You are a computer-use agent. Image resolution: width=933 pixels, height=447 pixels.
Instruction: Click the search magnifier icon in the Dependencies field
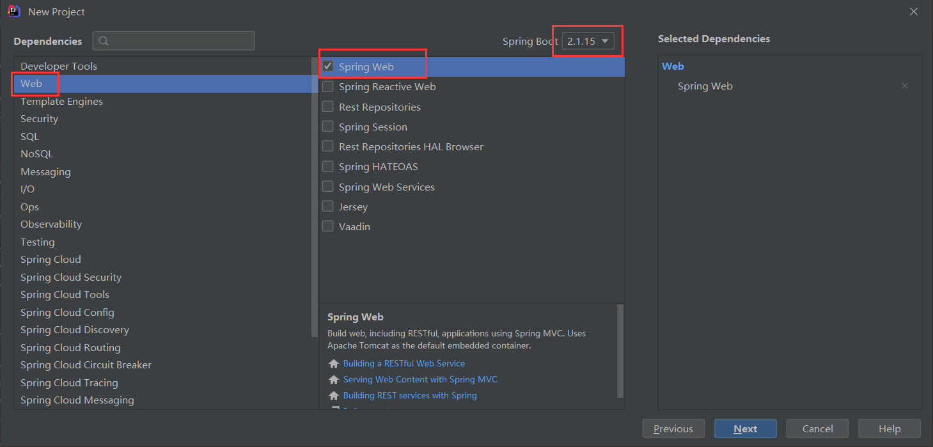(104, 41)
